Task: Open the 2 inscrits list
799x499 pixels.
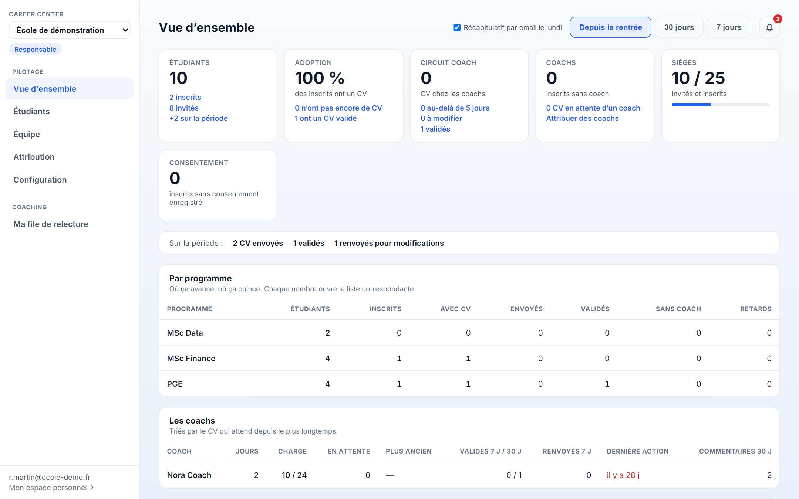Action: click(x=185, y=97)
